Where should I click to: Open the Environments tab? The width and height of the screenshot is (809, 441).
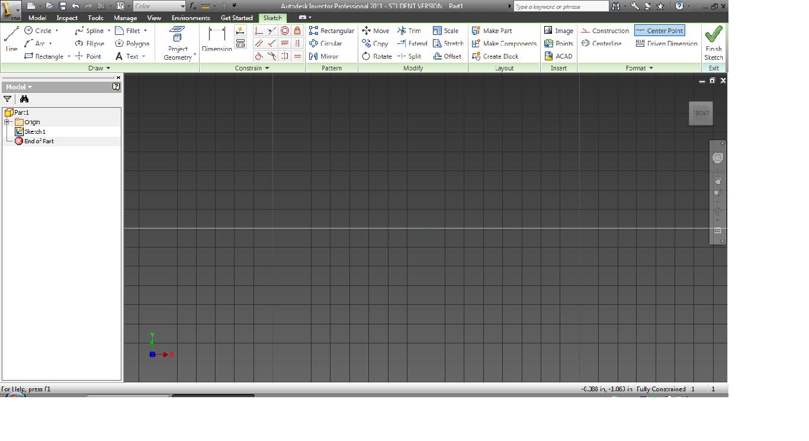(191, 18)
